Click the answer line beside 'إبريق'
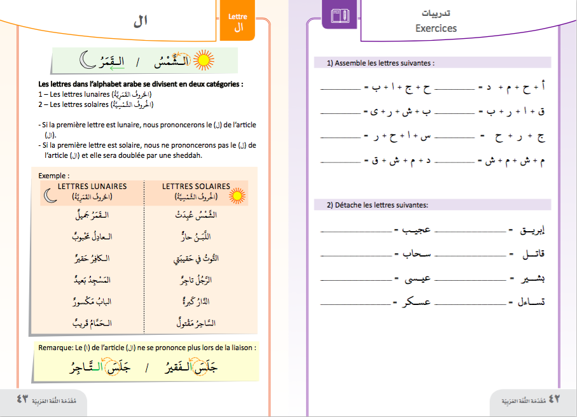Screen dimensions: 577x417 pyautogui.click(x=470, y=232)
